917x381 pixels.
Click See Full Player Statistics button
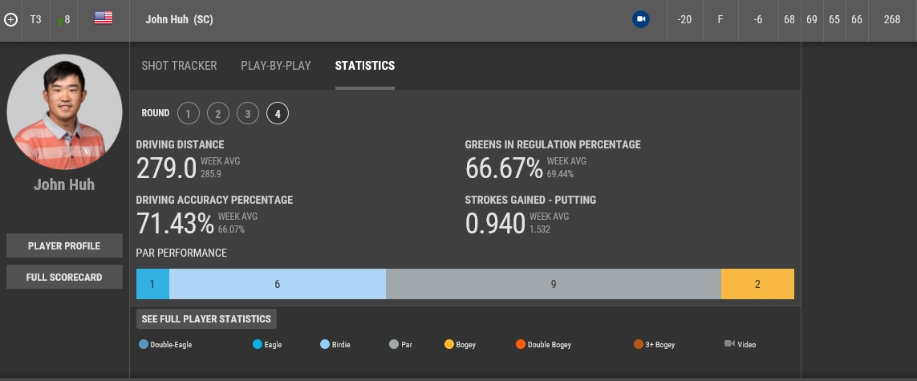click(206, 318)
